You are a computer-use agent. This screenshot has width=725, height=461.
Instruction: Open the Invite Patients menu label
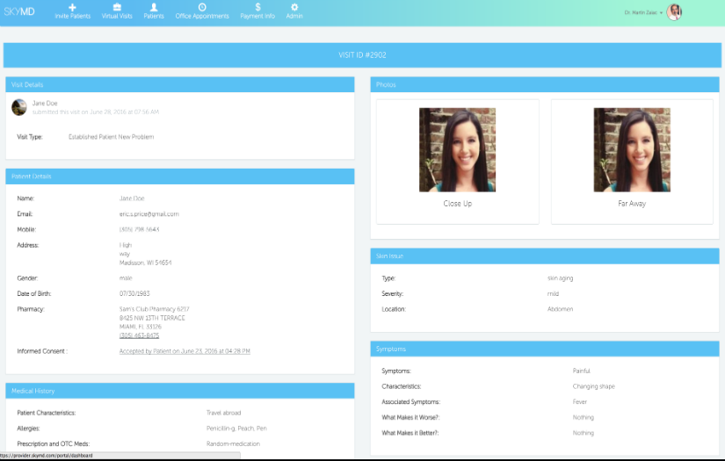click(x=73, y=16)
